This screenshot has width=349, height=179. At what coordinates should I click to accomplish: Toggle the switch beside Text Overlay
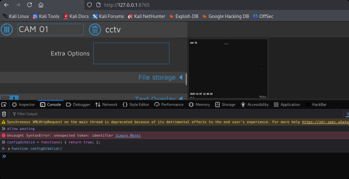tap(10, 98)
